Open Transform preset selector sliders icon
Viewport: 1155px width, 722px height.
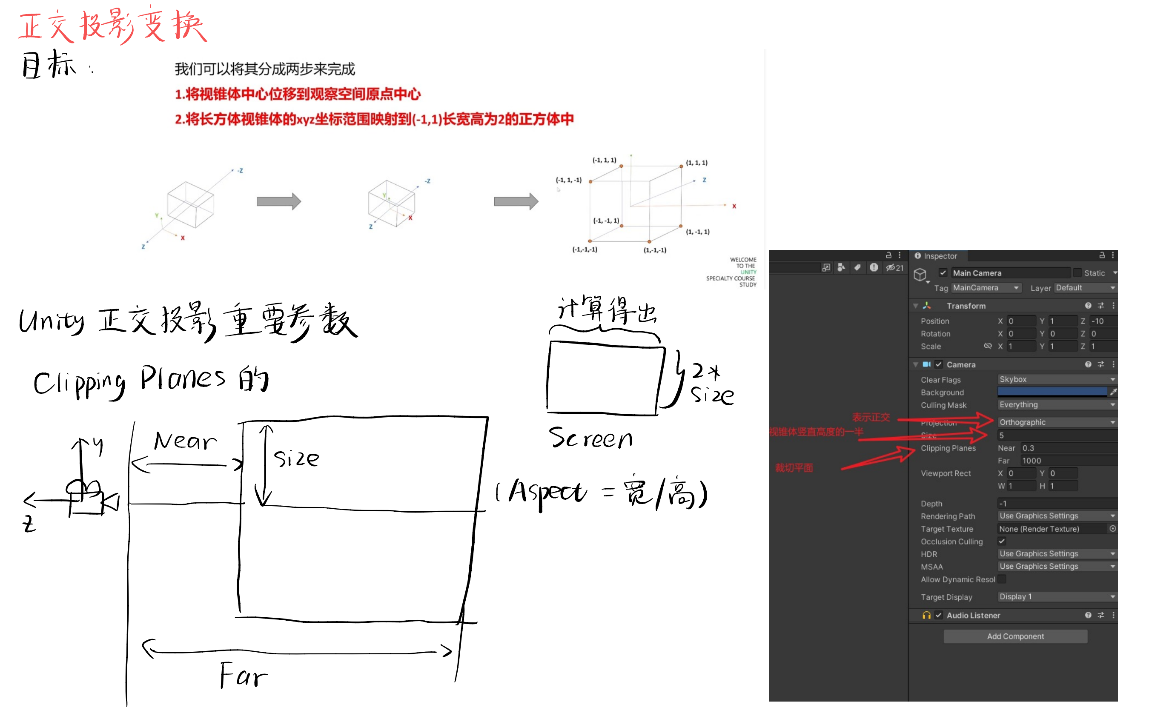(1101, 306)
